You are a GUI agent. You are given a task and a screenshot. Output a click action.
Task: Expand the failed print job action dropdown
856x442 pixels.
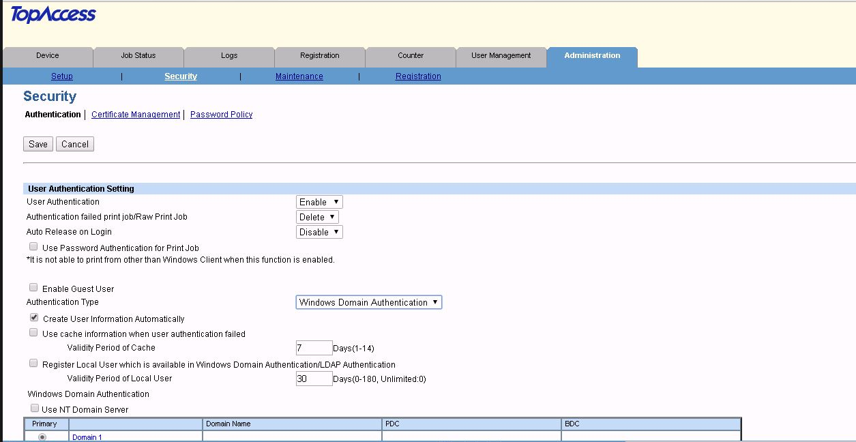pos(317,217)
